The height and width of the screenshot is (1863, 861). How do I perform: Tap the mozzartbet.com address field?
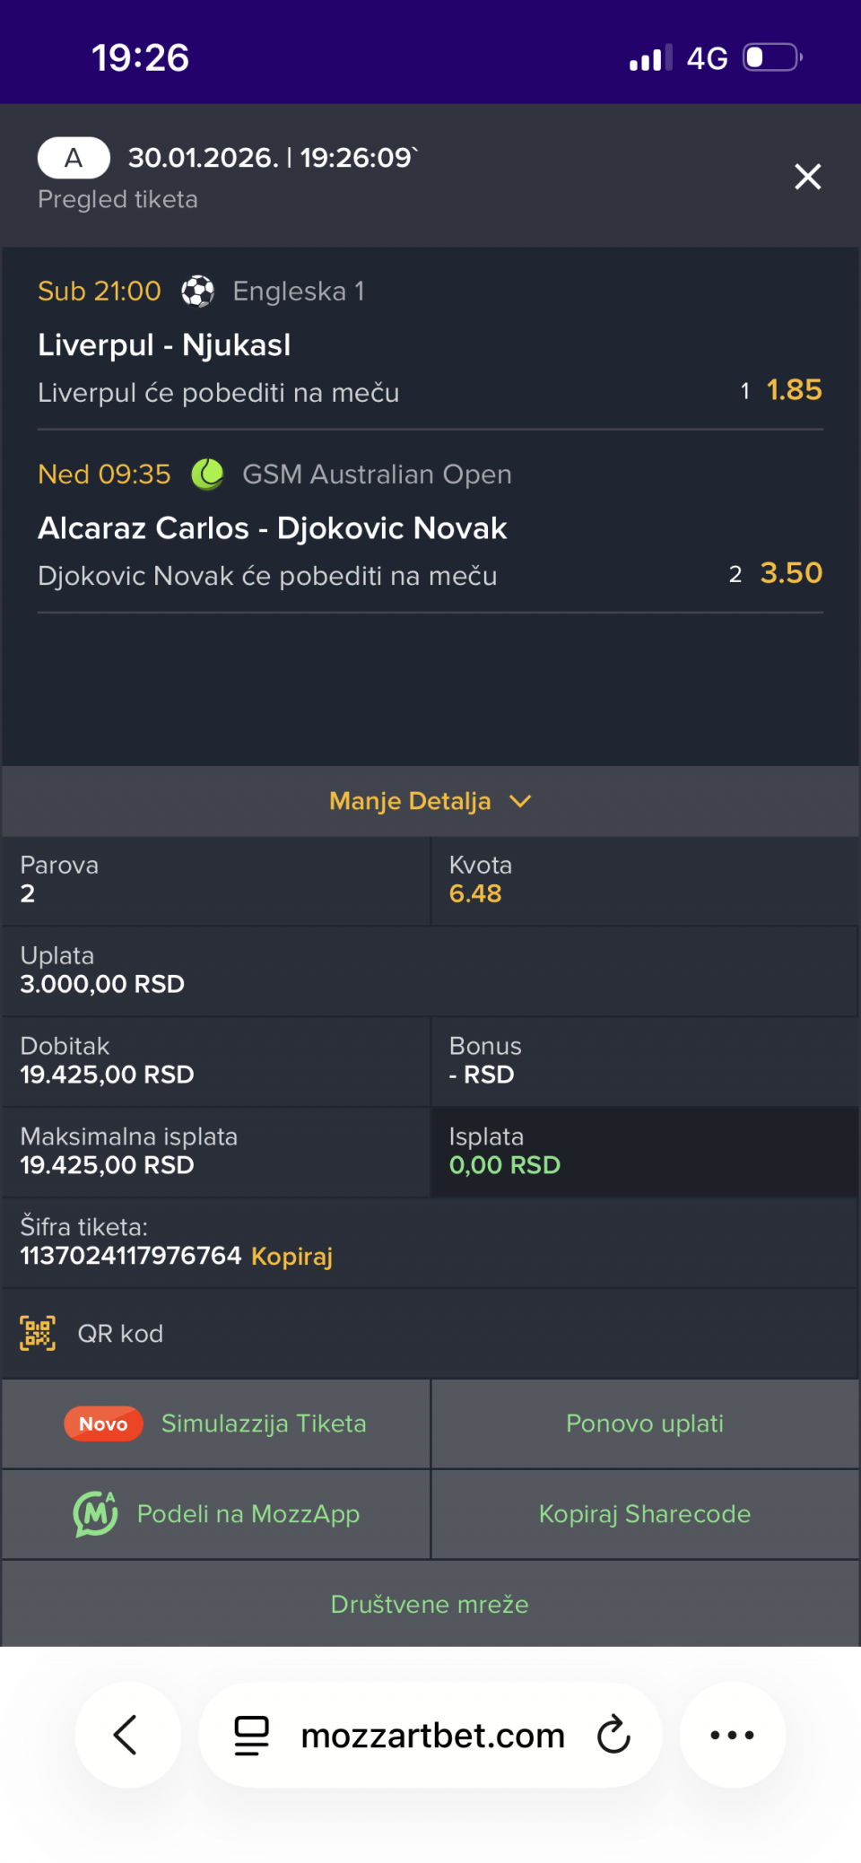(432, 1735)
